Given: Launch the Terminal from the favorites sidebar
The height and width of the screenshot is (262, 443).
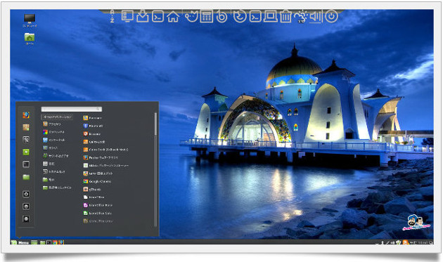Looking at the screenshot, I should pyautogui.click(x=26, y=164).
